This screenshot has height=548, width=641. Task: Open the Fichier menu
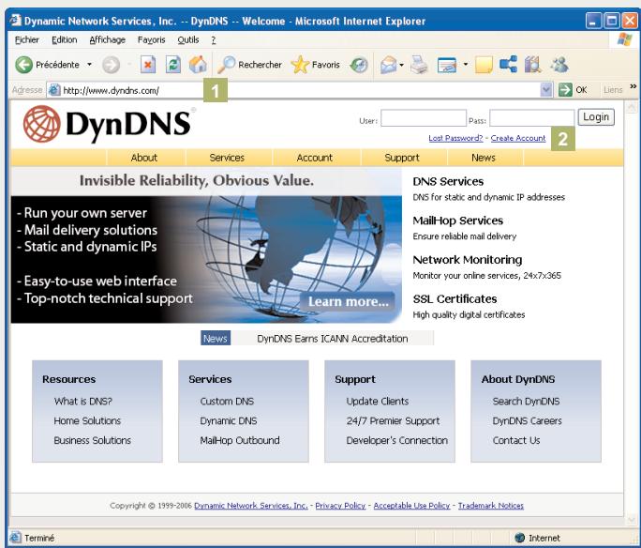point(27,39)
